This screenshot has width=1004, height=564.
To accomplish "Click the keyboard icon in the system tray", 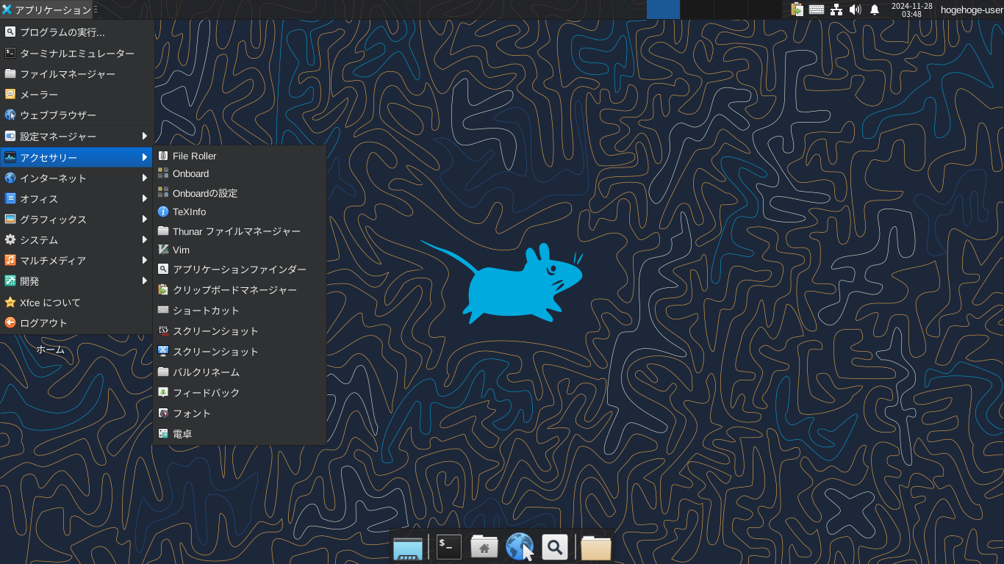I will (817, 10).
